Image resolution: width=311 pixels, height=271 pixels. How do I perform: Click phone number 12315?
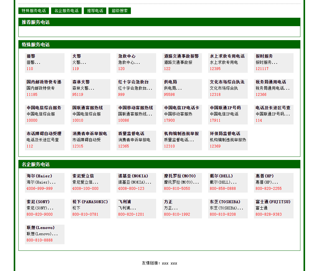click(x=78, y=146)
